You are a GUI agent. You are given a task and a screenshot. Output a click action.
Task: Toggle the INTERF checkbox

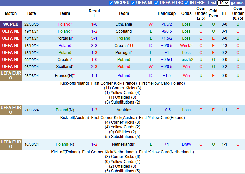click(x=187, y=3)
